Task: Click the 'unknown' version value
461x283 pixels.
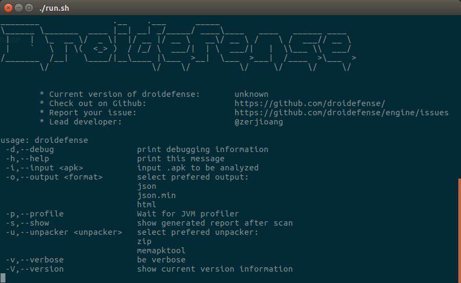Action: coord(251,94)
